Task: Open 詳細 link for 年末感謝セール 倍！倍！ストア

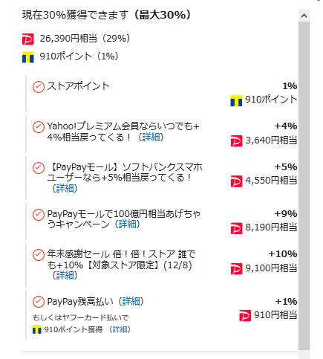Action: point(65,275)
